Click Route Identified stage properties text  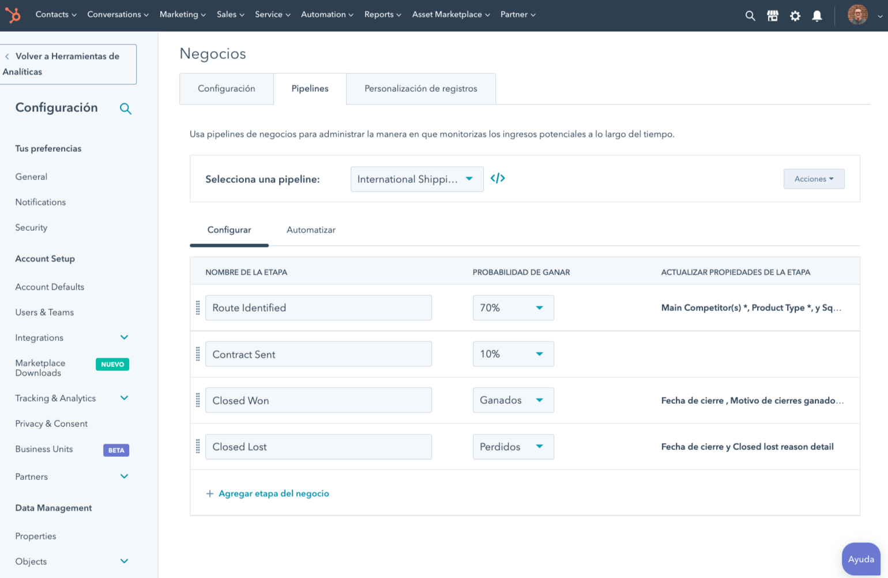pyautogui.click(x=751, y=308)
